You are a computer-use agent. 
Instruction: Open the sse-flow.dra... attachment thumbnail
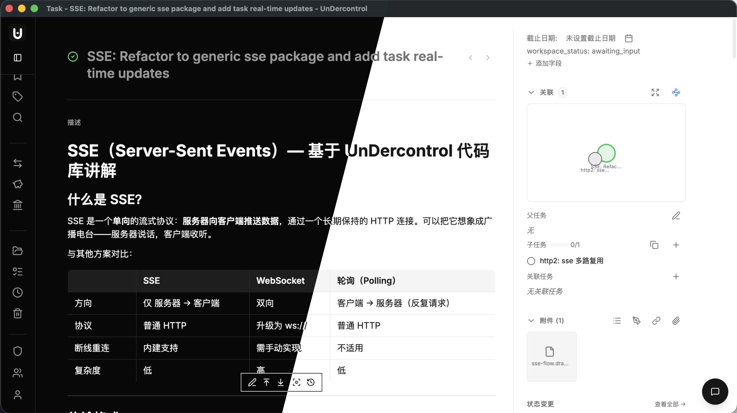coord(552,357)
